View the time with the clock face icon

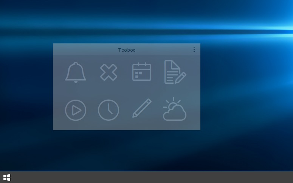coord(109,110)
